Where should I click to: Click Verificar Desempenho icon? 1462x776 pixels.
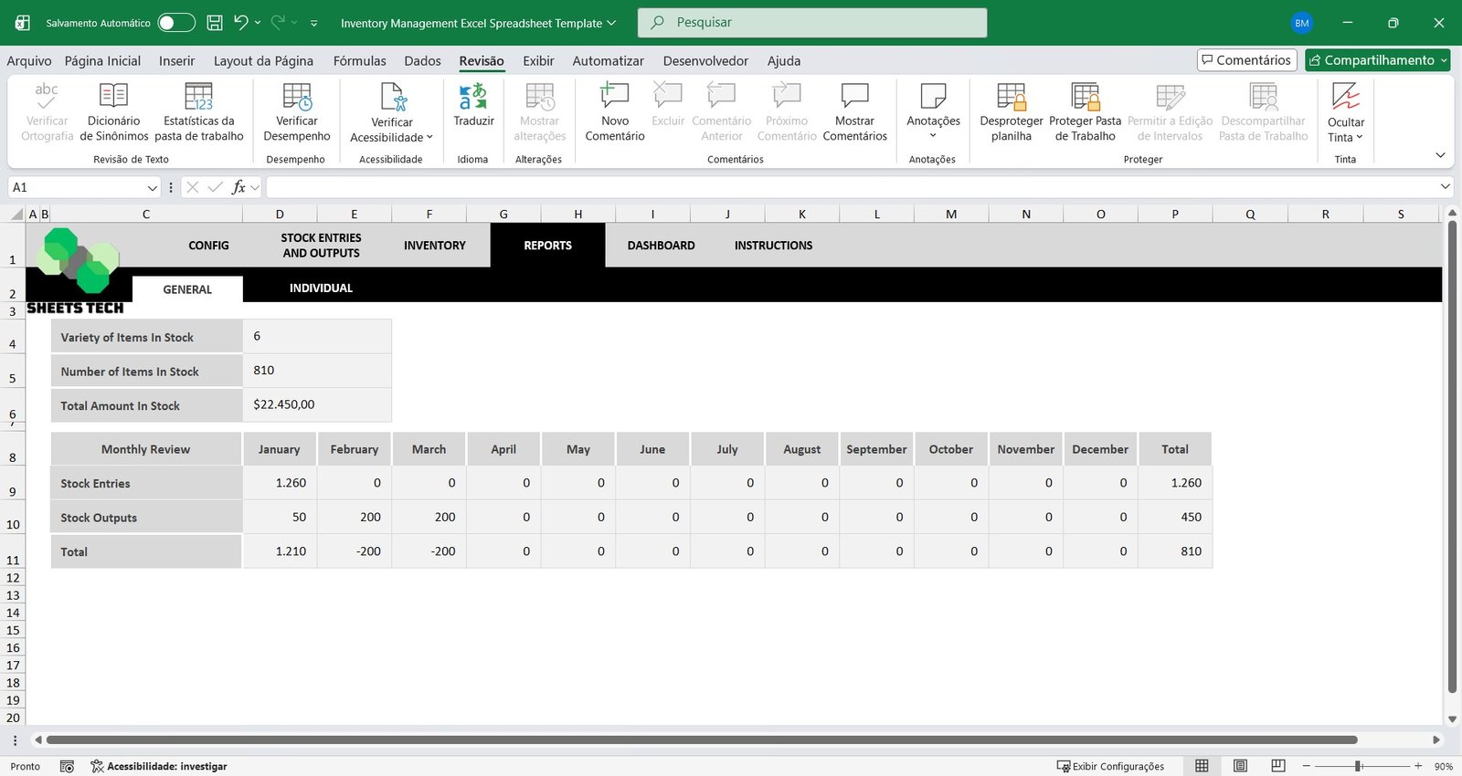[297, 97]
